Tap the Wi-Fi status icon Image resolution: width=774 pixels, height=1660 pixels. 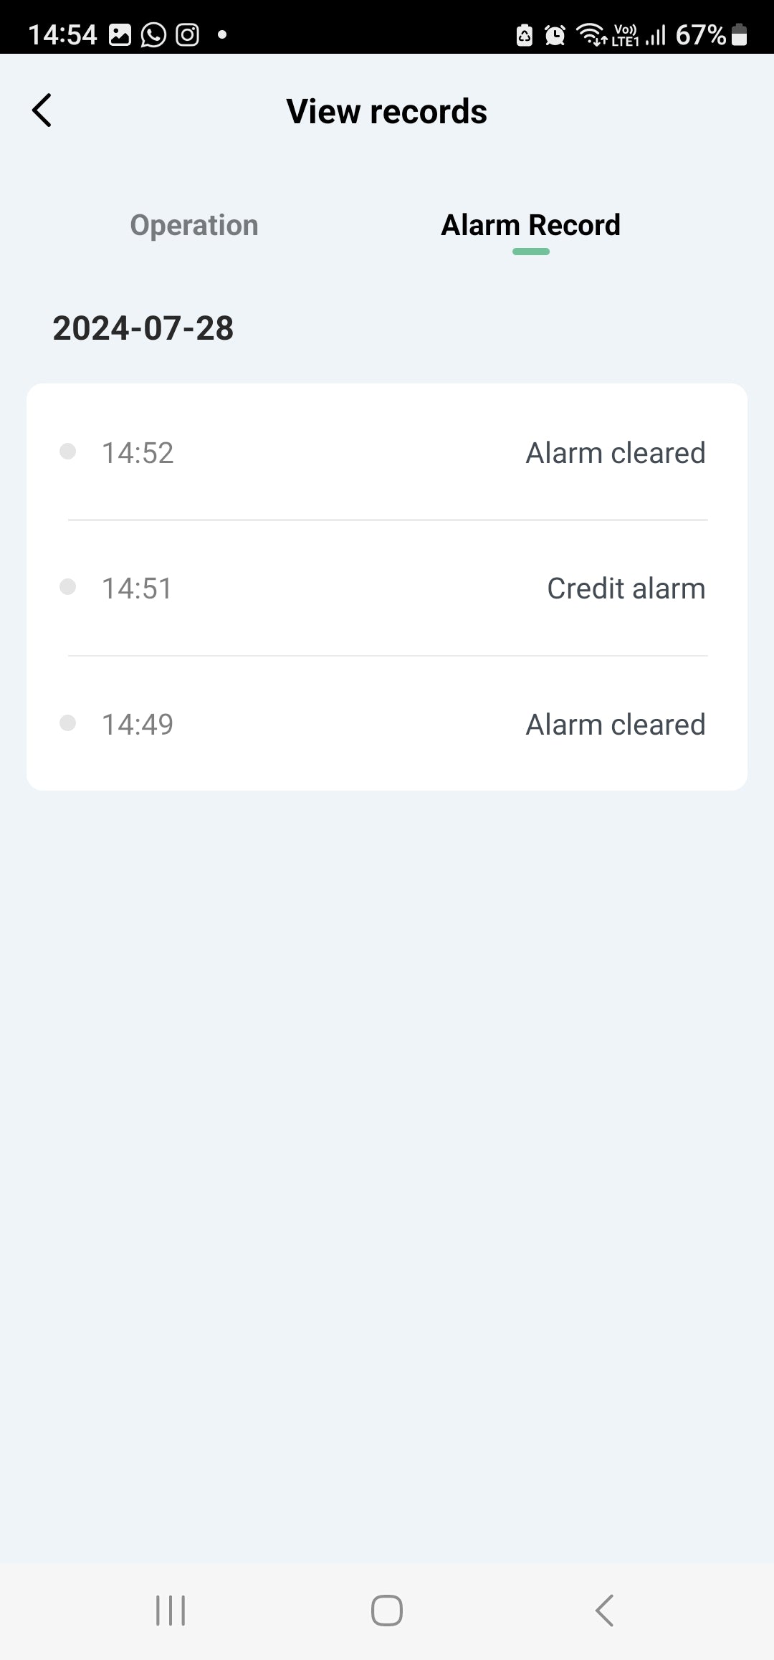[592, 34]
